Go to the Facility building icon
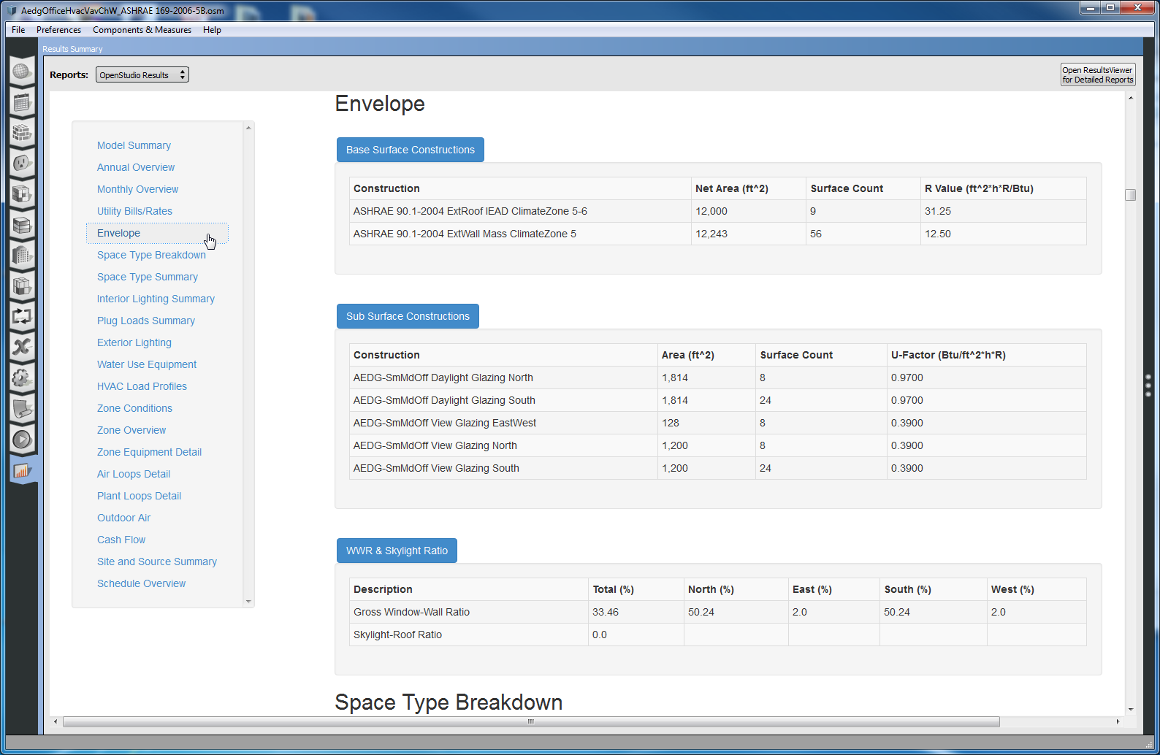 click(21, 256)
